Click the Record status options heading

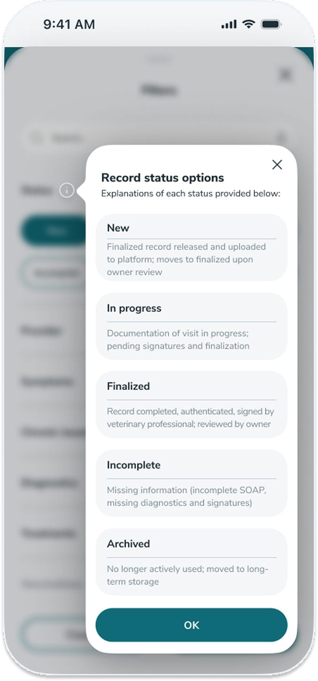tap(163, 178)
